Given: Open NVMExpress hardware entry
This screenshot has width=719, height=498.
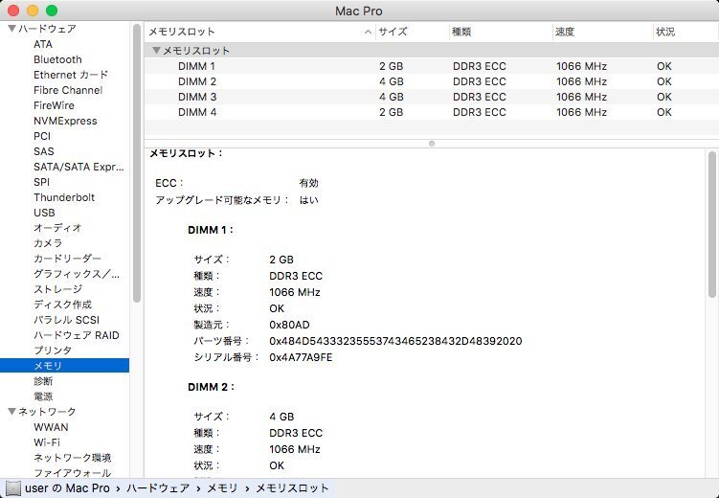Looking at the screenshot, I should pyautogui.click(x=65, y=121).
